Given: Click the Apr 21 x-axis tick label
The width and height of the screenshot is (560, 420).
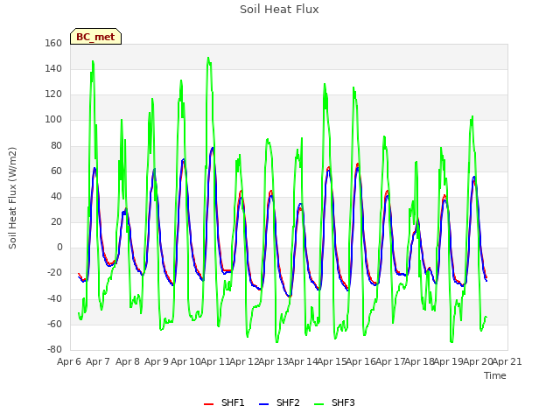Looking at the screenshot, I should [507, 361].
